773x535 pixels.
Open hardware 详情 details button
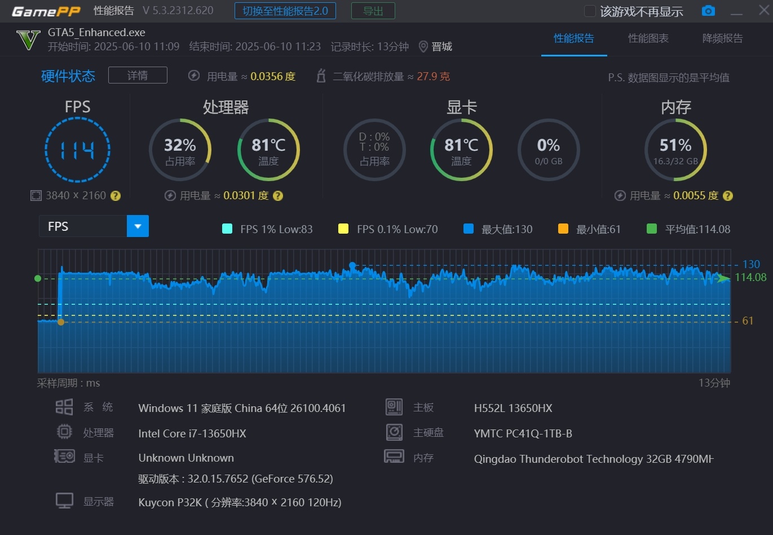click(138, 75)
